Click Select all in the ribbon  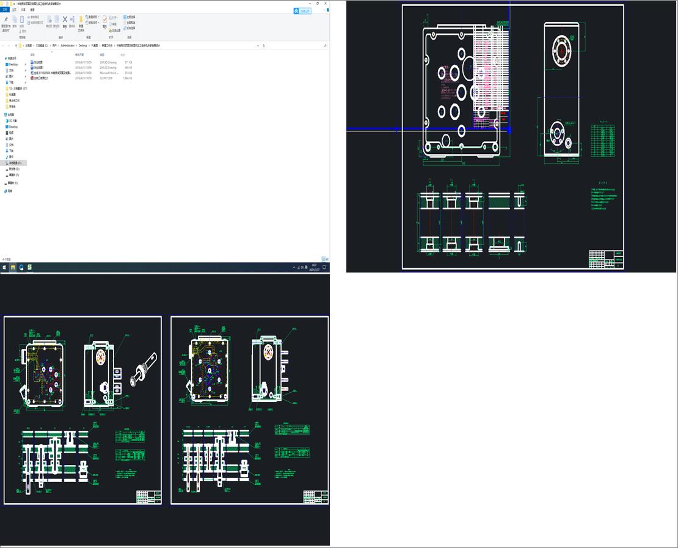(x=130, y=17)
